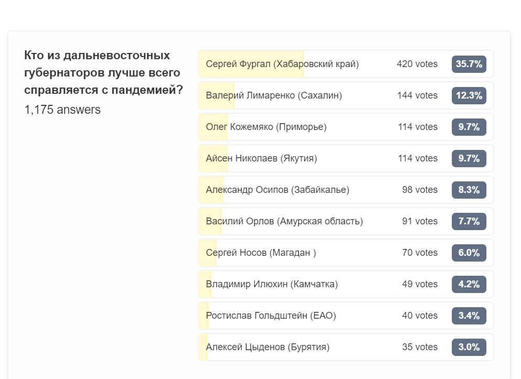Click the 9.7% badge for Айсен Николаев

[469, 158]
